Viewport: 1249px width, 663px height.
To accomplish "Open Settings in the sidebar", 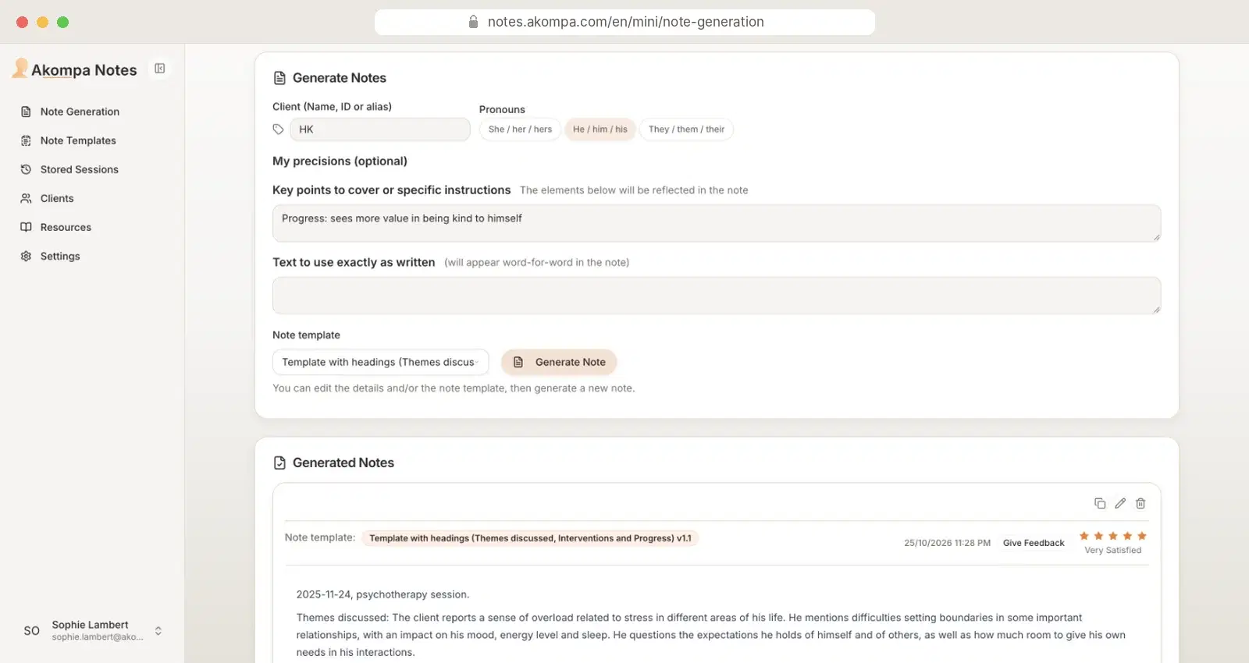I will pos(60,256).
